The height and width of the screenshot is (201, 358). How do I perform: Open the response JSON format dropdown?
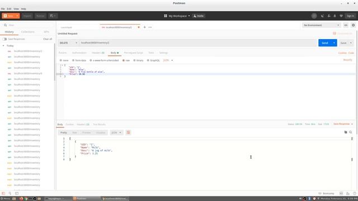coord(116,133)
